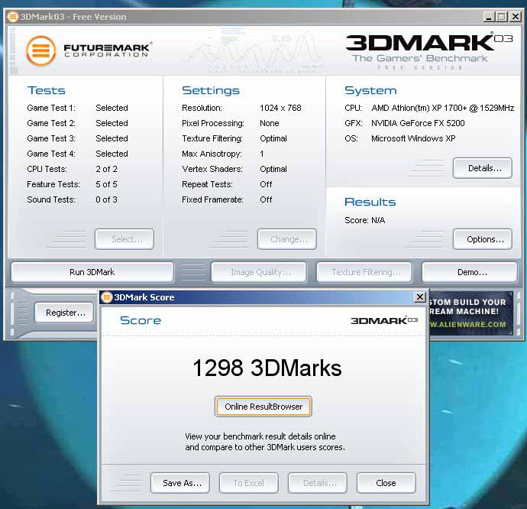Close the 3DMark Score dialog with X
This screenshot has height=509, width=527.
tap(420, 297)
